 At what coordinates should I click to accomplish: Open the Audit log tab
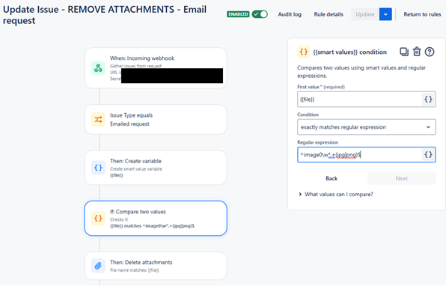290,14
